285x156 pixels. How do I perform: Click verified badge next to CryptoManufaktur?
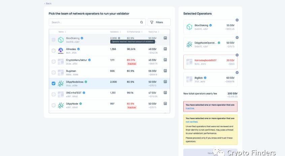(x=89, y=60)
